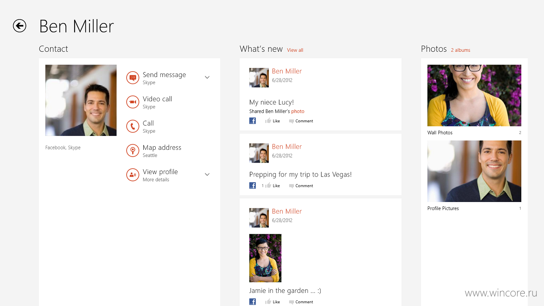Click avatar on 'My niece Lucy!' post
Image resolution: width=544 pixels, height=306 pixels.
[x=259, y=77]
